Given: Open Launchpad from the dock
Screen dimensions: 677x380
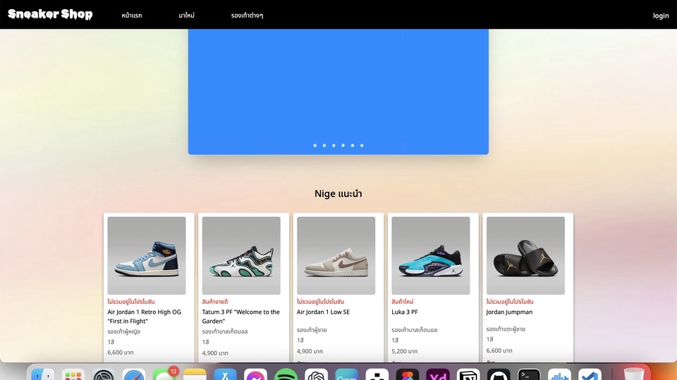Looking at the screenshot, I should click(73, 374).
